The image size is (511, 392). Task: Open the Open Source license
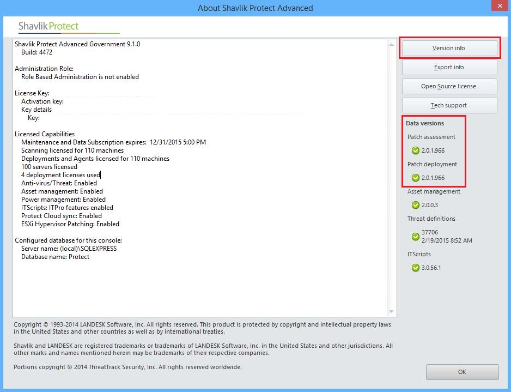tap(449, 86)
